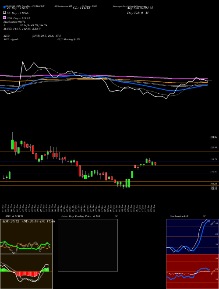Select the '200 Day - 115.81' legend text
This screenshot has height=289, width=219.
coord(18,18)
